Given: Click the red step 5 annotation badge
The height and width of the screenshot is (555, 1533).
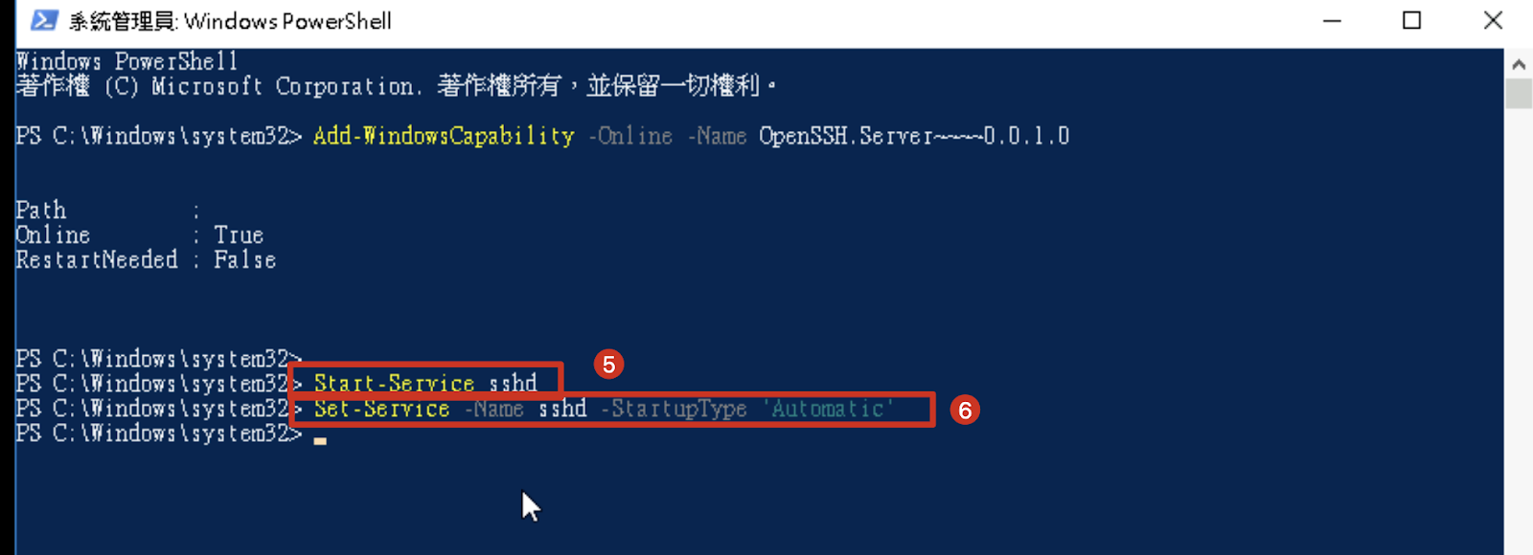Looking at the screenshot, I should [608, 365].
